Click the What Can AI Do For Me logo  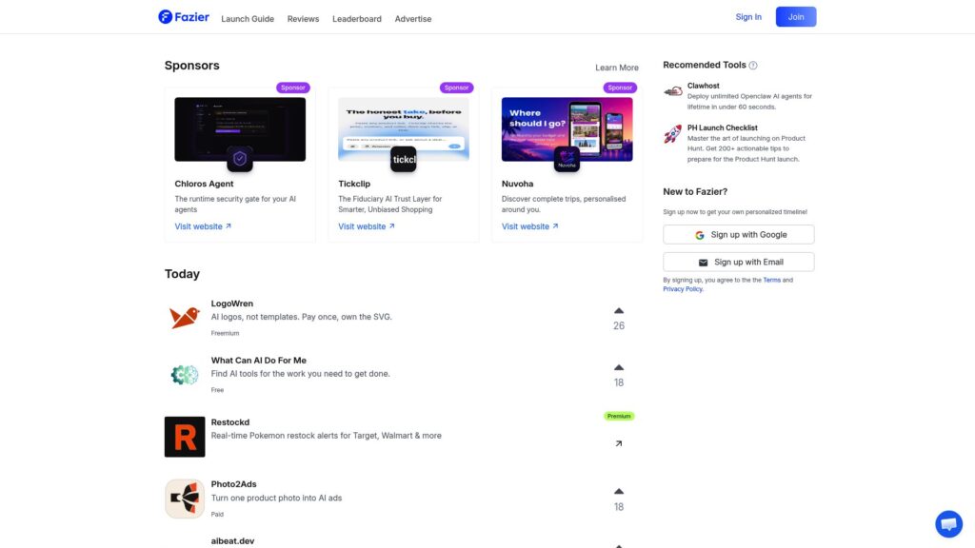[x=185, y=375]
